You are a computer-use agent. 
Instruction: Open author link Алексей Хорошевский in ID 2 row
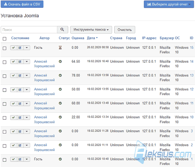(x=44, y=147)
